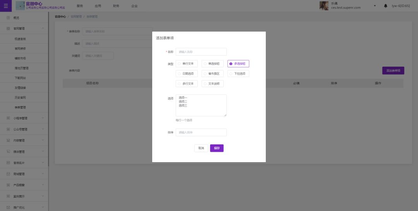Screen dimensions: 418x211
Task: Click the hamburger menu icon
Action: coord(5,6)
